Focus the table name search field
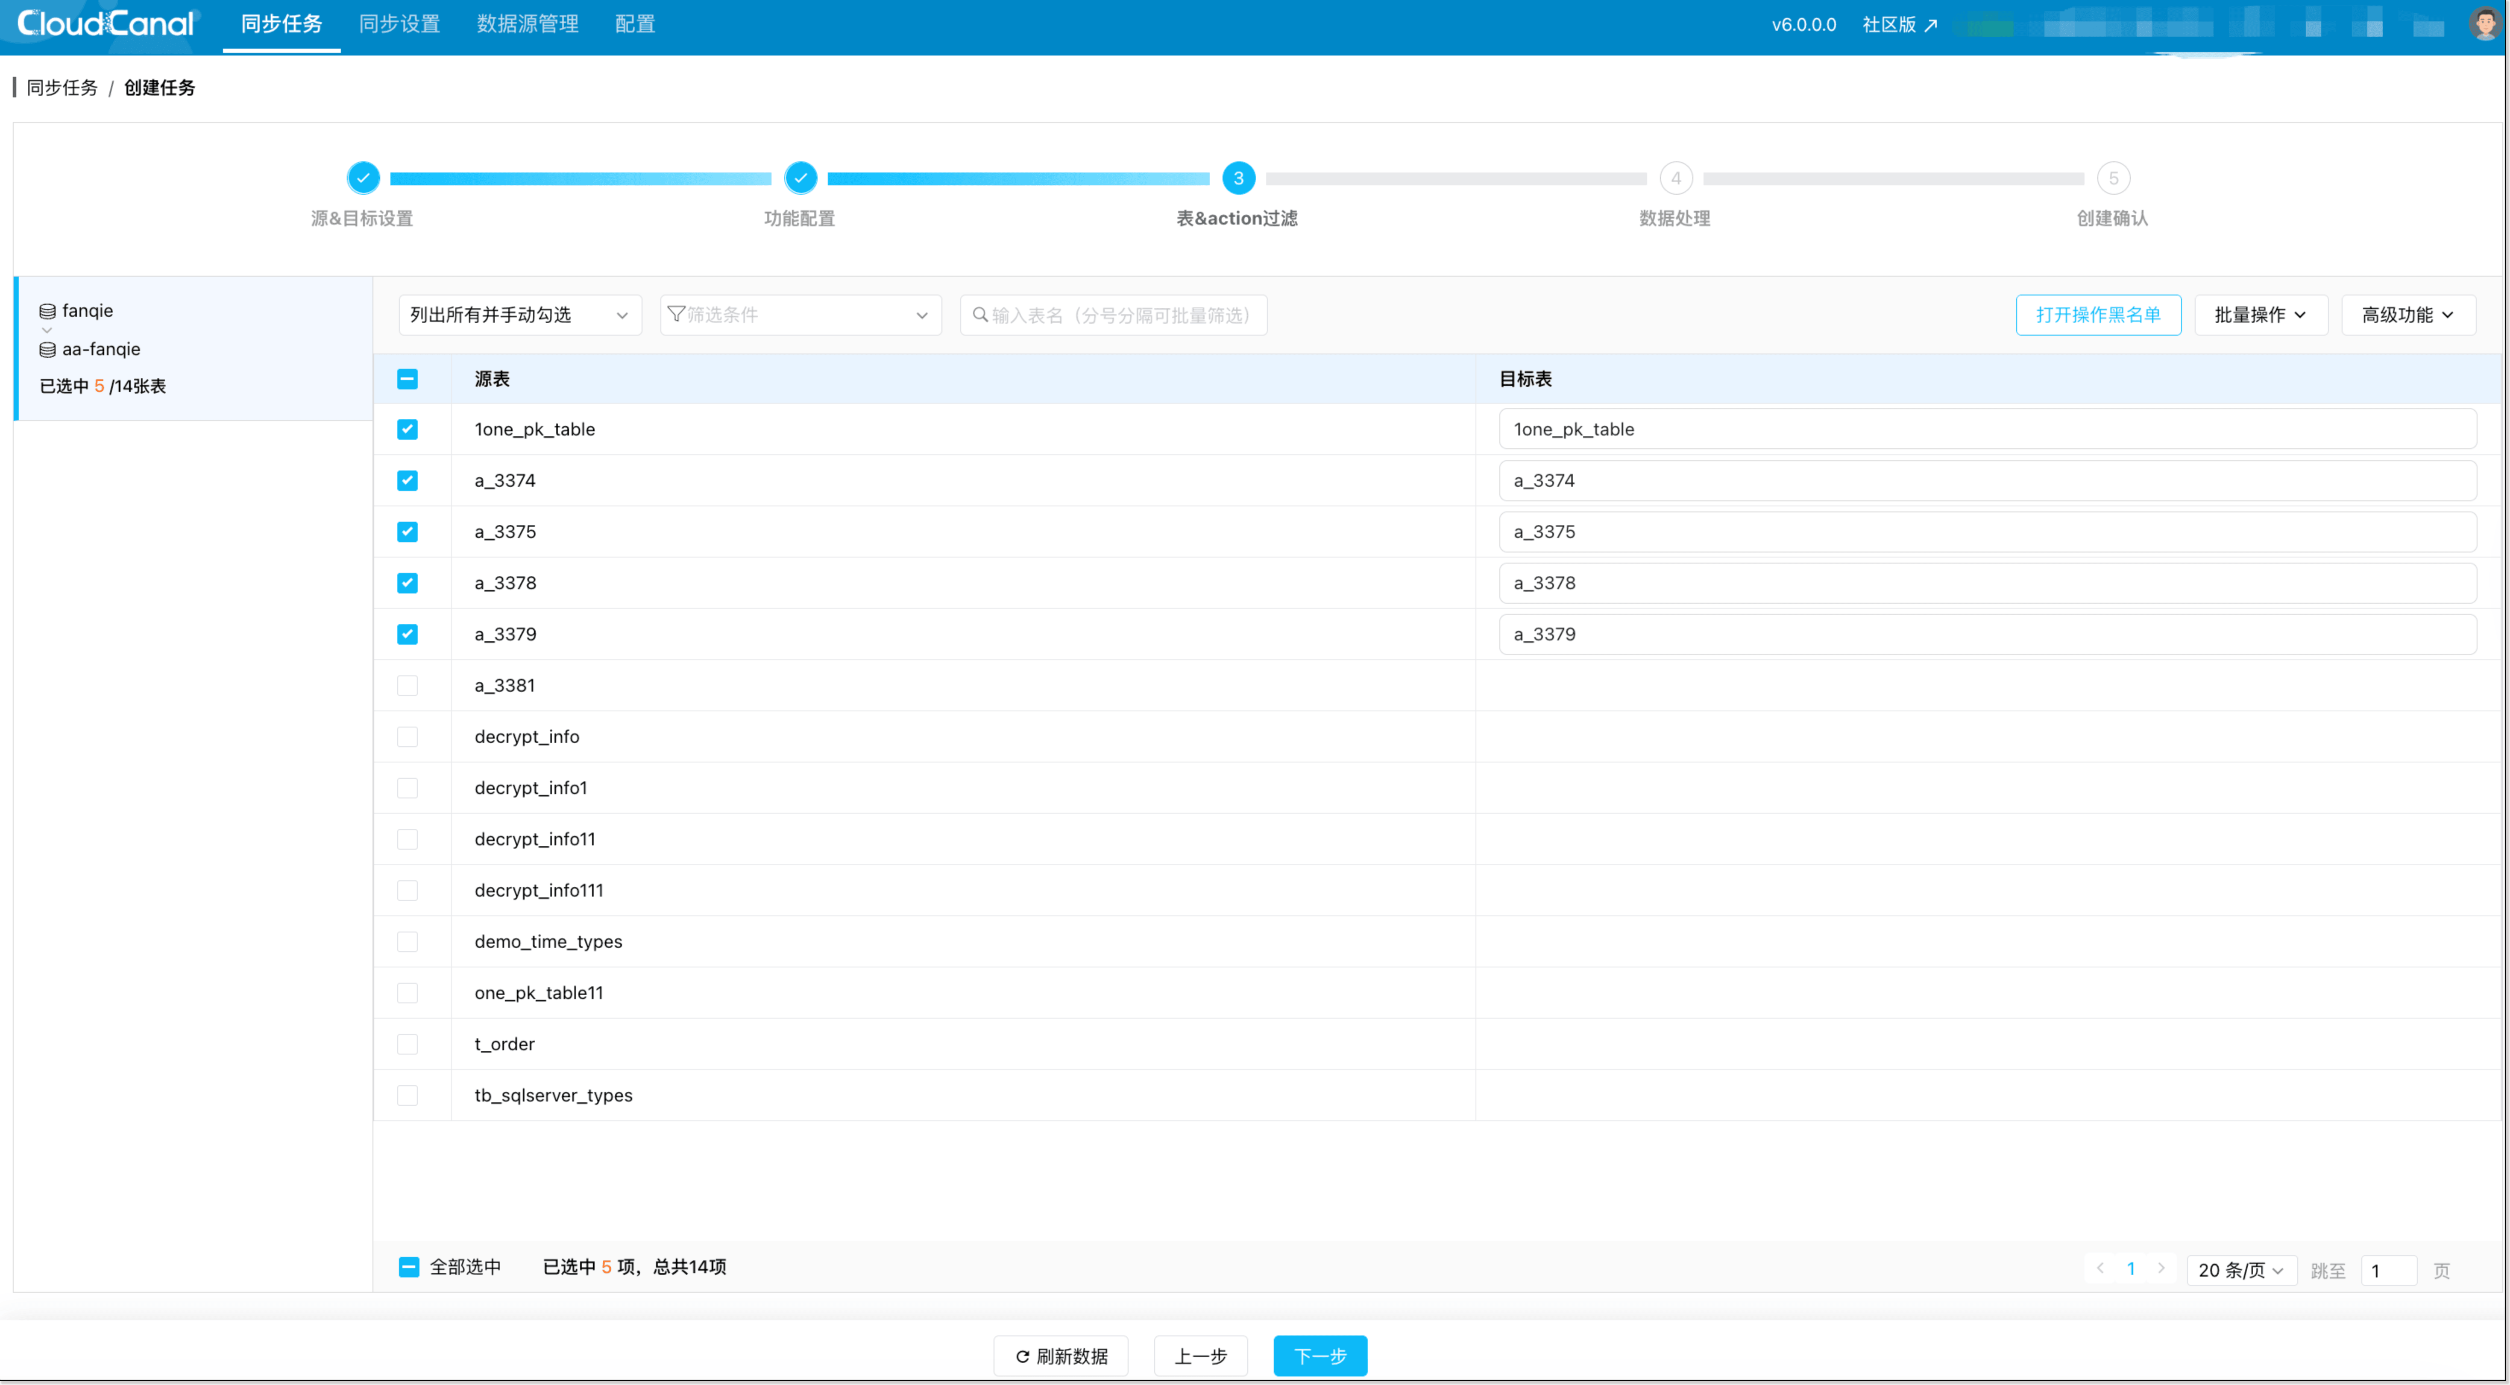The image size is (2510, 1385). (1114, 315)
